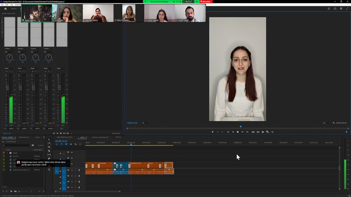Solo audio track A1 in timeline
The width and height of the screenshot is (351, 197).
(x=75, y=170)
